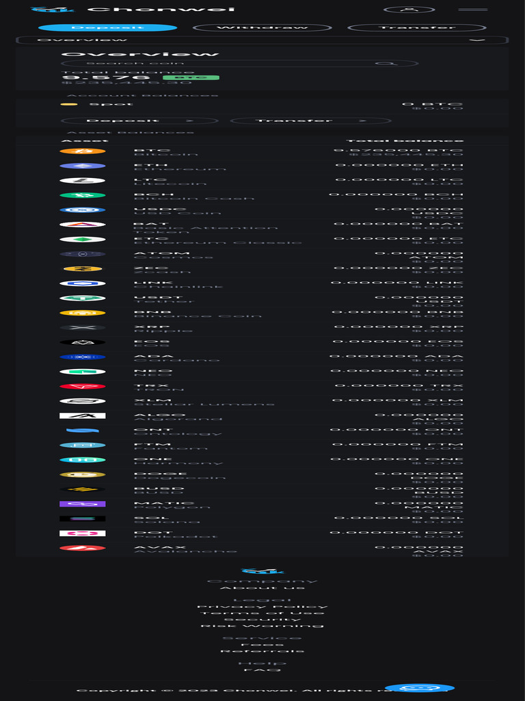Click the Deposit button under Spot balance
This screenshot has height=701, width=525.
click(x=139, y=120)
